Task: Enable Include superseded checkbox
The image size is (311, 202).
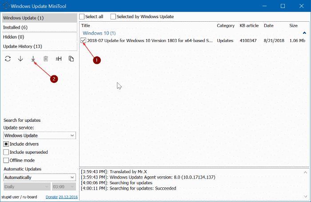Action: [6, 152]
